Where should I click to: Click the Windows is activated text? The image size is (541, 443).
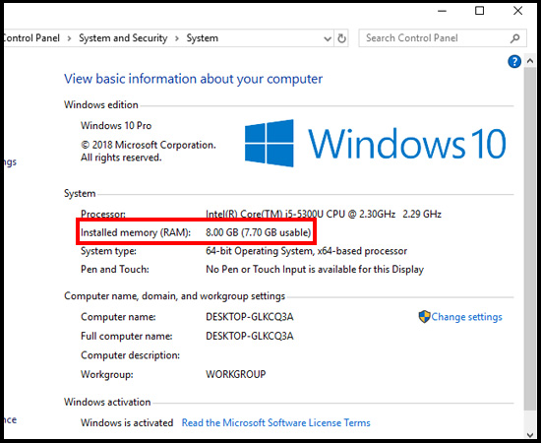[127, 422]
